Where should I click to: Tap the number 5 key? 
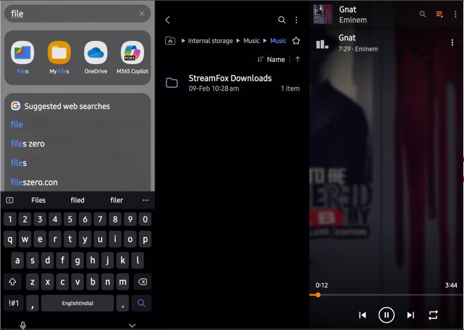70,219
